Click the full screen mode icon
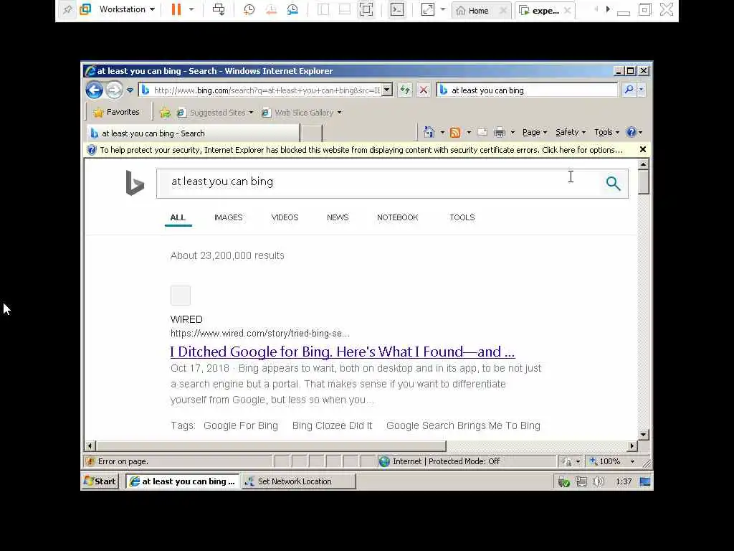This screenshot has height=551, width=734. (366, 9)
